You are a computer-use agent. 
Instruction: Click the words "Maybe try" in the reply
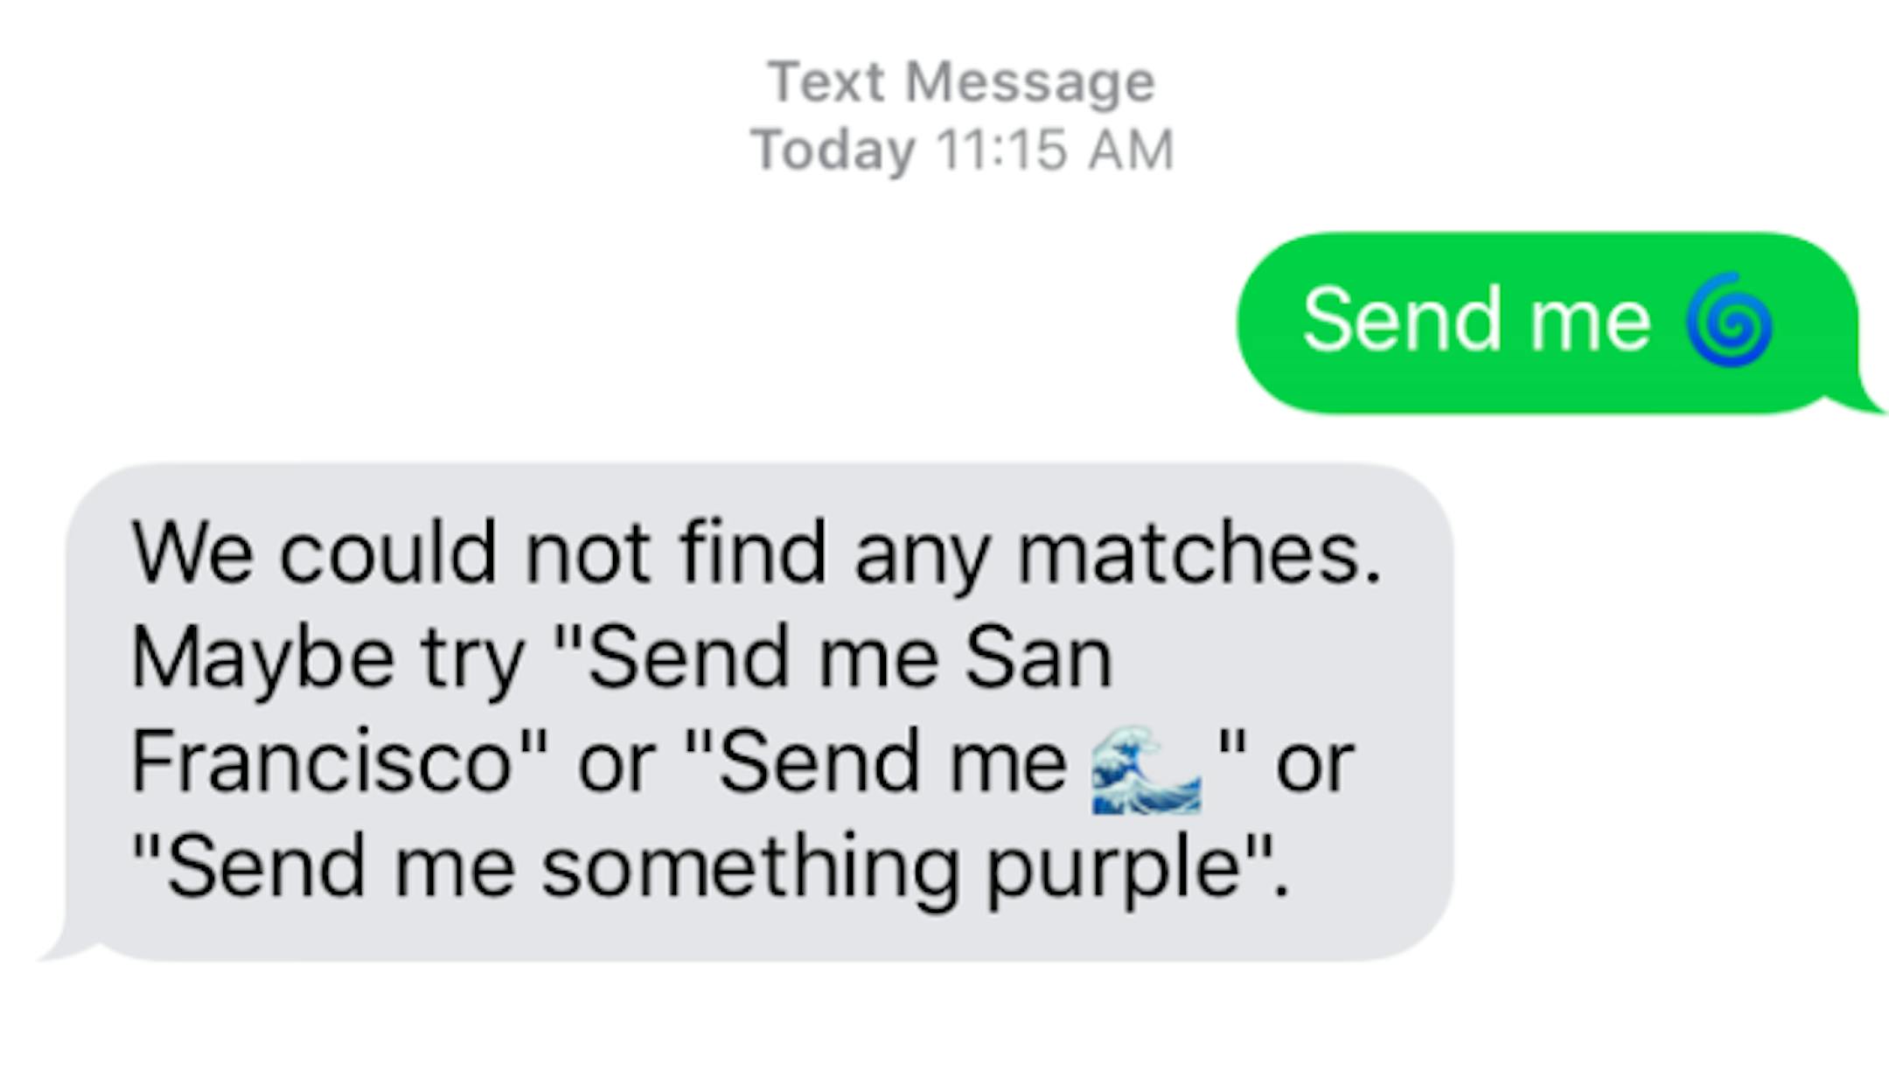point(327,657)
